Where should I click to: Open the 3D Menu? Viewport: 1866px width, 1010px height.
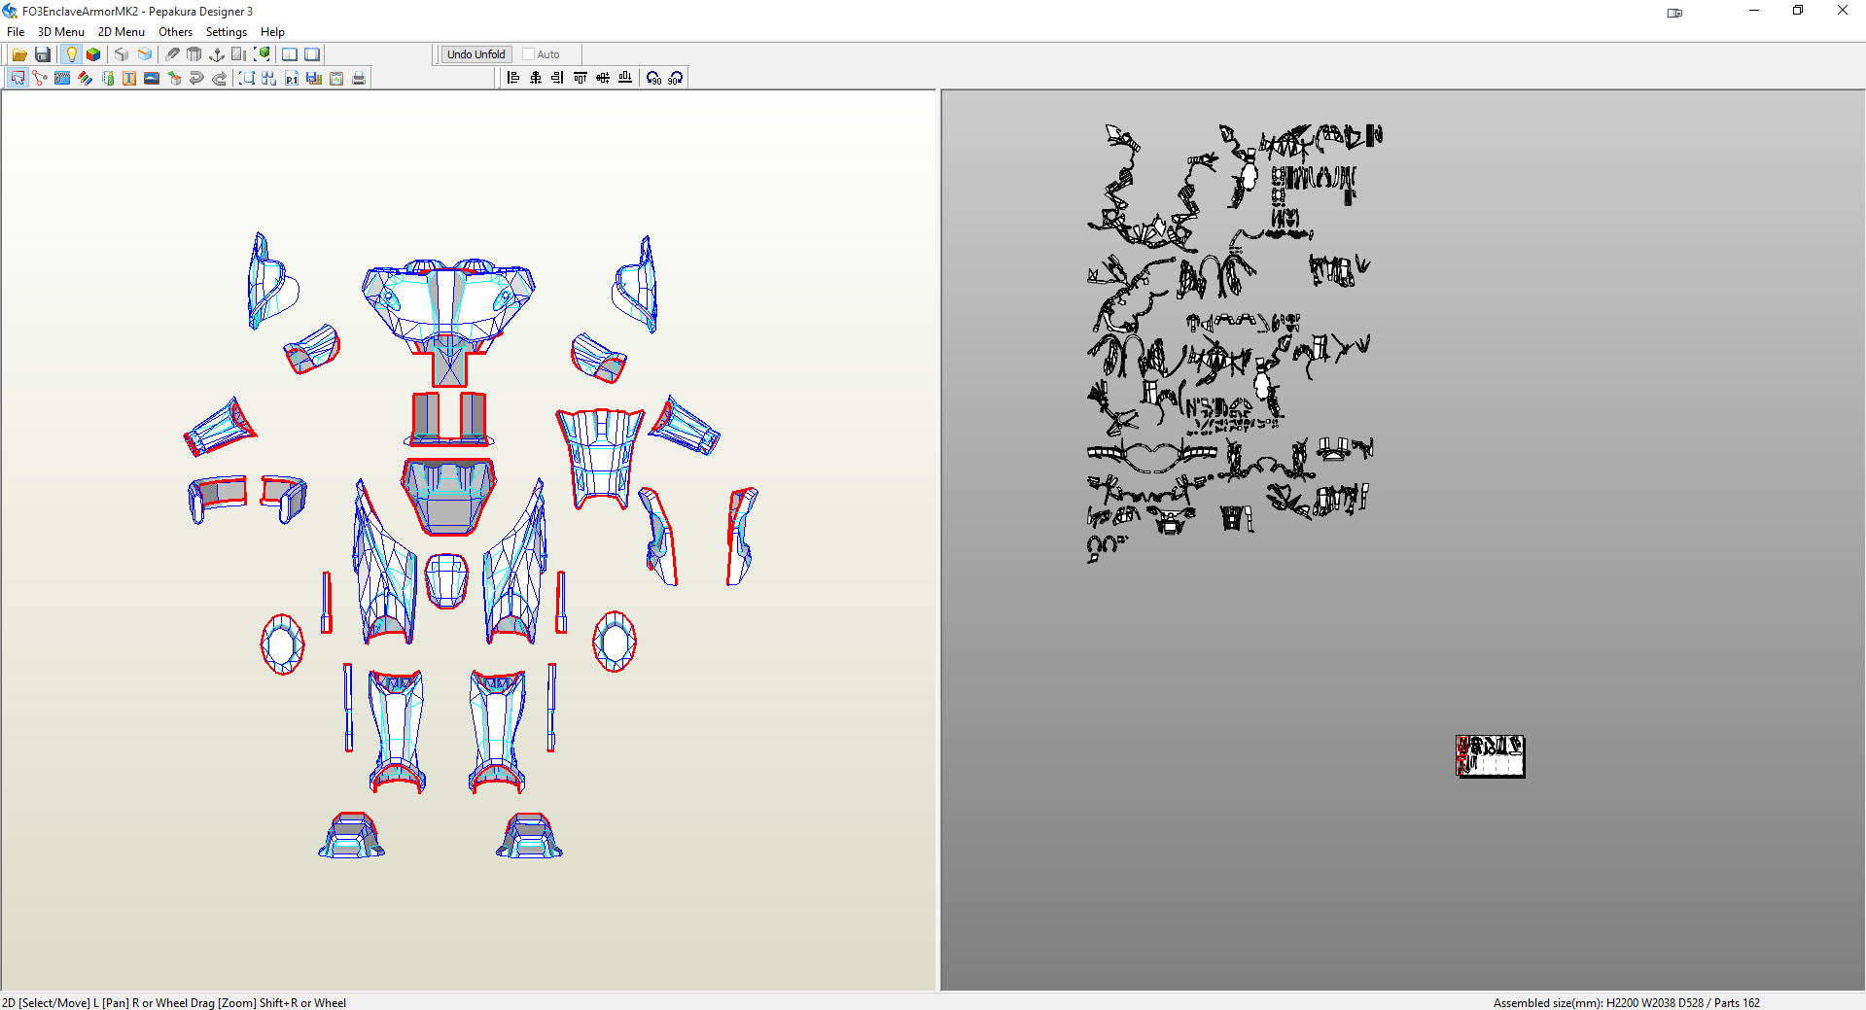[x=61, y=32]
